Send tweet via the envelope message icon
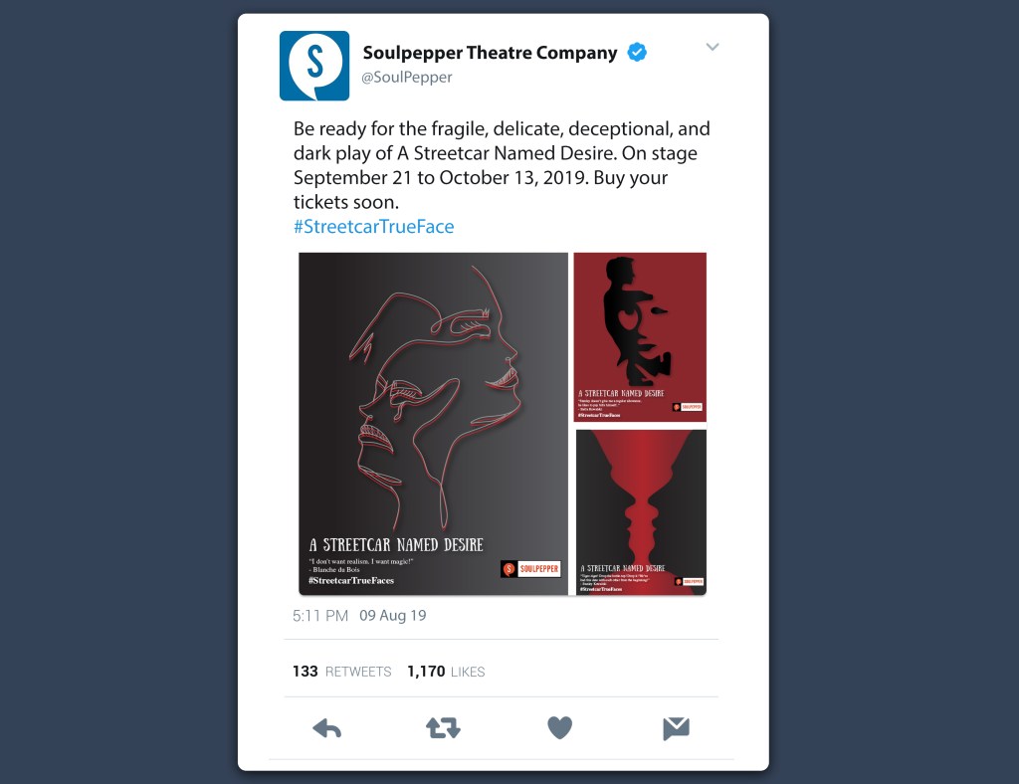 pyautogui.click(x=676, y=729)
